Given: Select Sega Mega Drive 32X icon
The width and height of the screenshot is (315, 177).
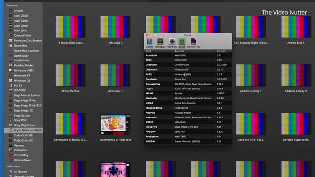Looking at the screenshot, I should tap(11, 105).
